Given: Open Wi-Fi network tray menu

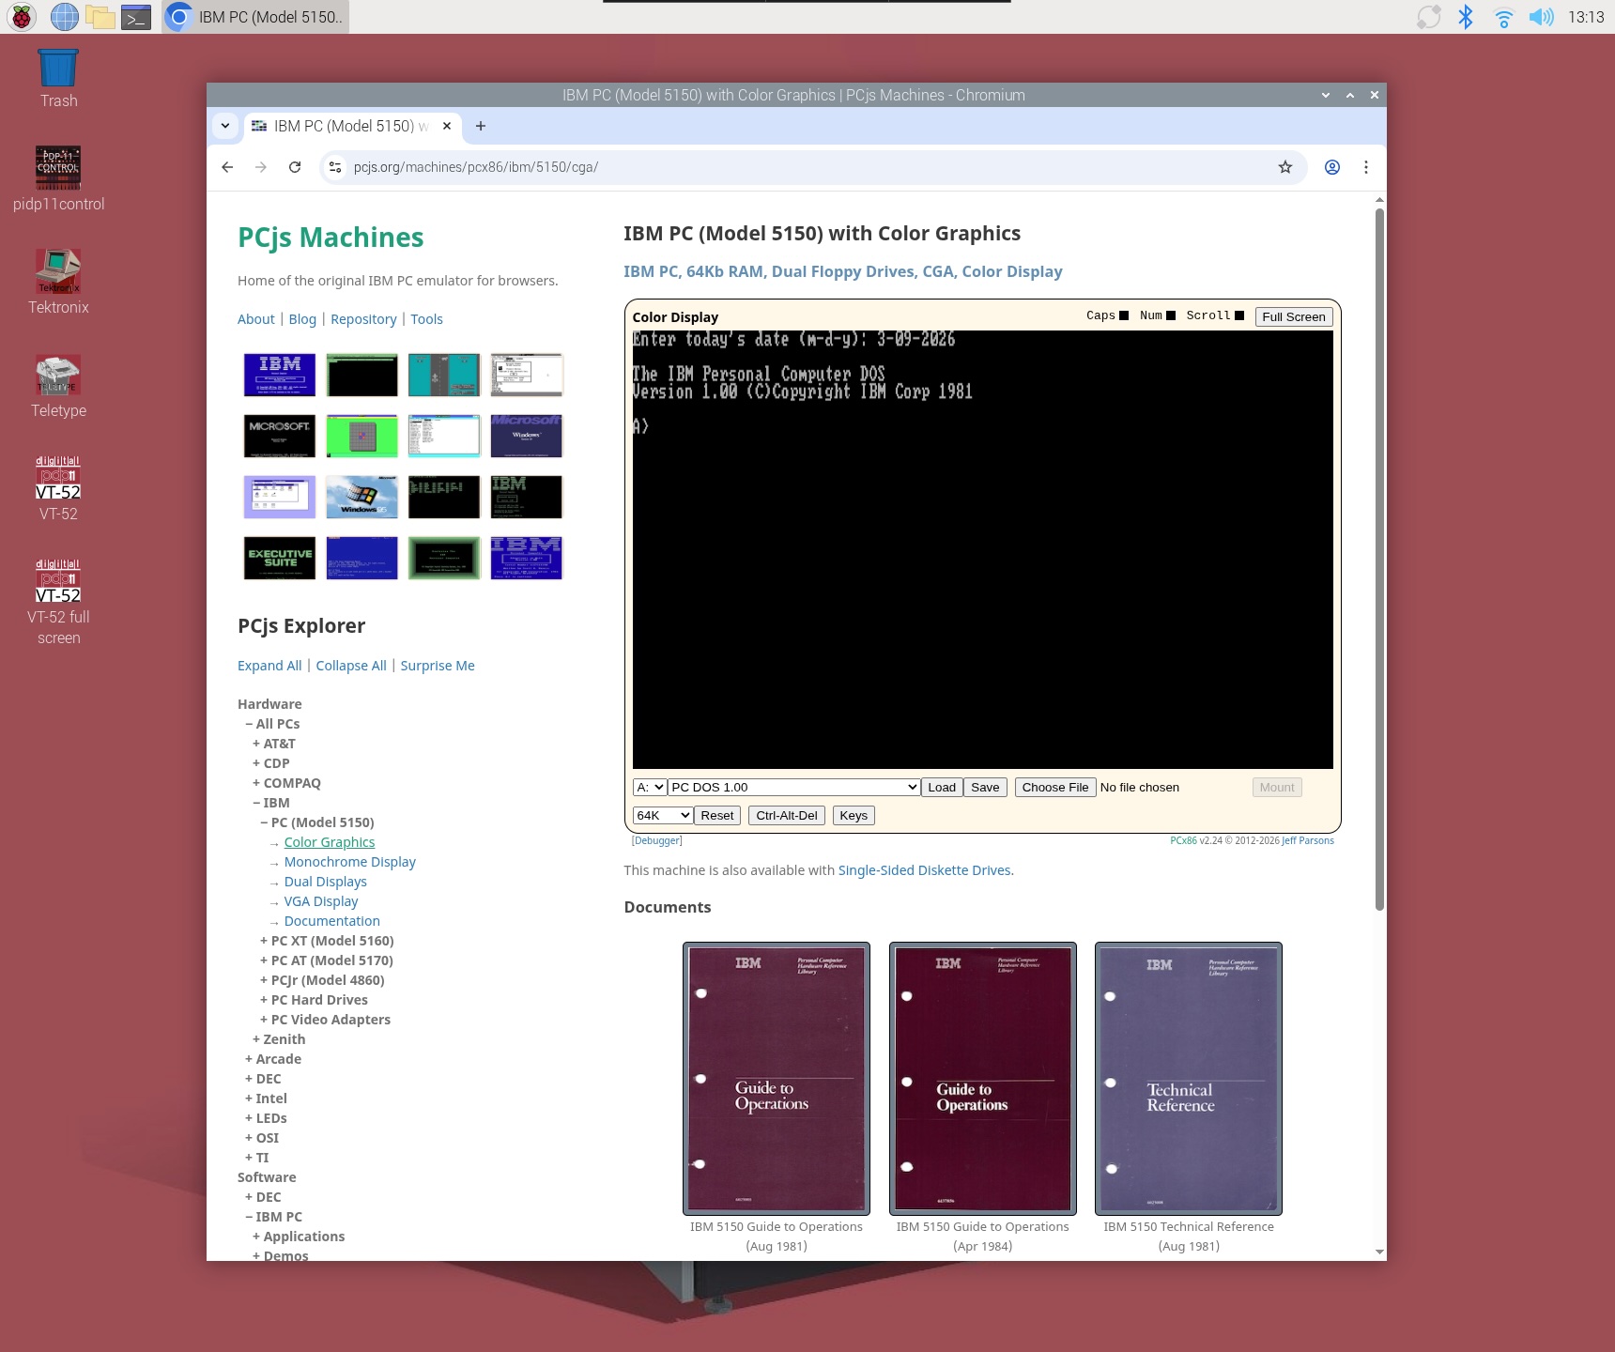Looking at the screenshot, I should click(x=1503, y=17).
